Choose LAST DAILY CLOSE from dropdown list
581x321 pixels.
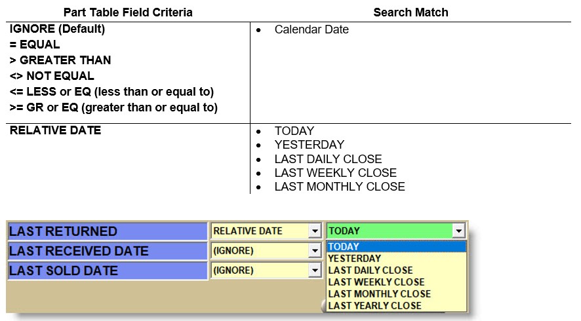click(x=370, y=270)
